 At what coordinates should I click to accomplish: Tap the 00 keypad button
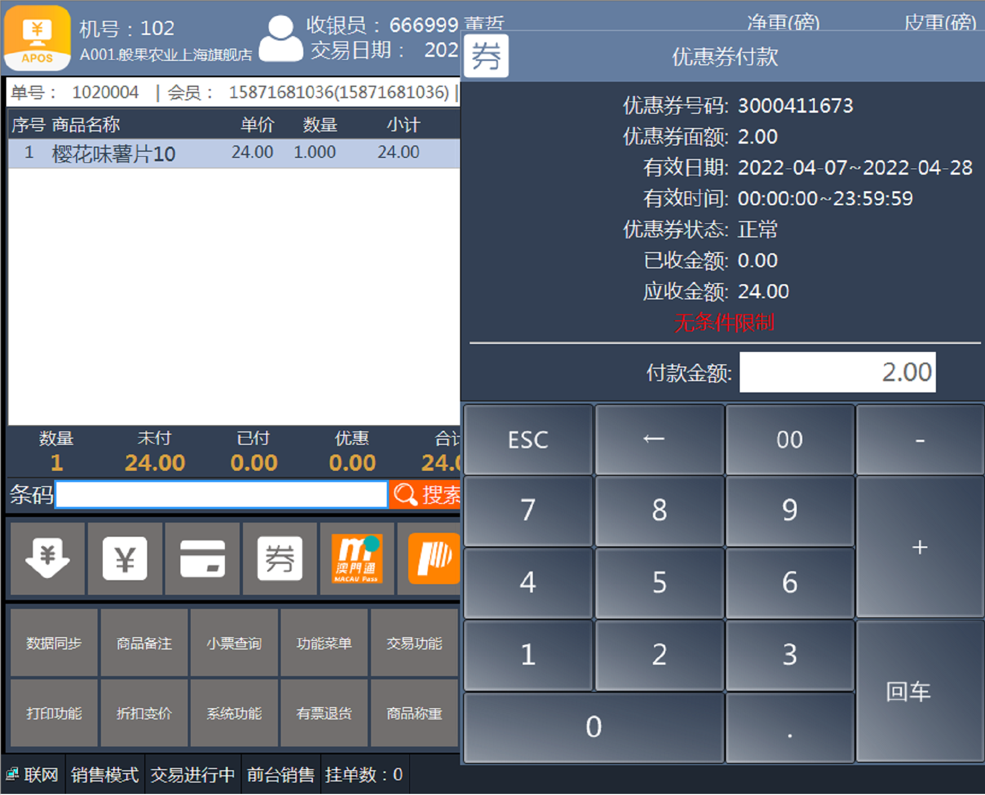[789, 439]
